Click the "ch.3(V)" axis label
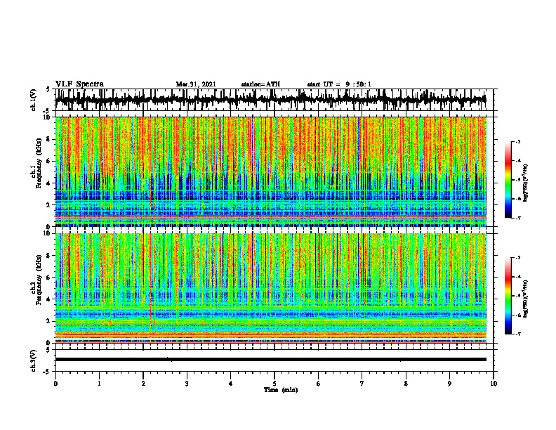The height and width of the screenshot is (430, 556). (x=34, y=360)
